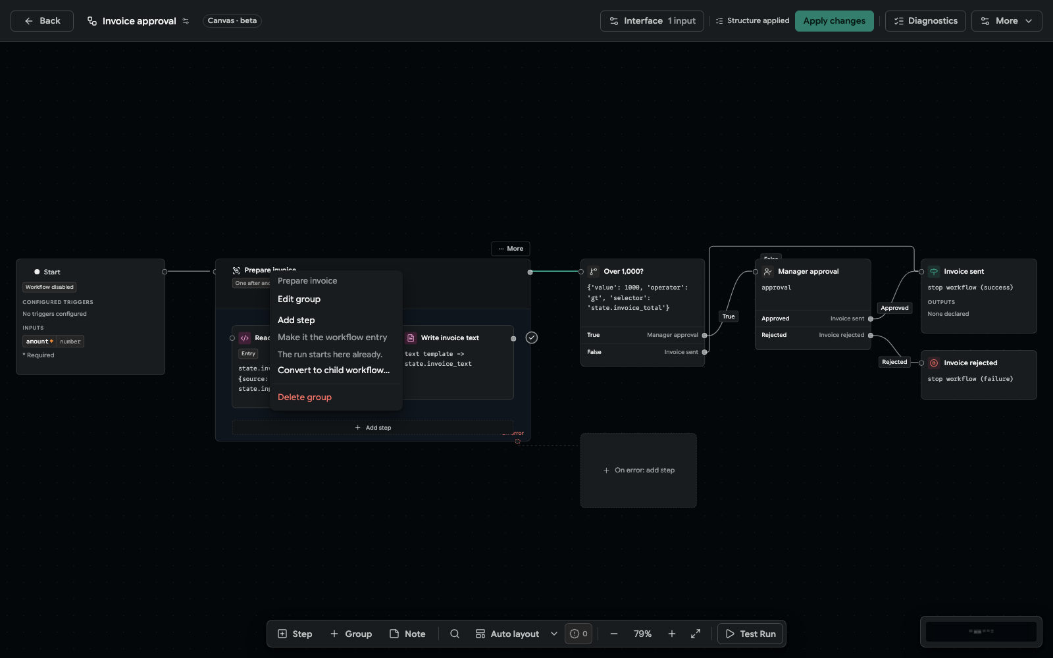Select the Start node
1053x658 pixels.
point(90,316)
